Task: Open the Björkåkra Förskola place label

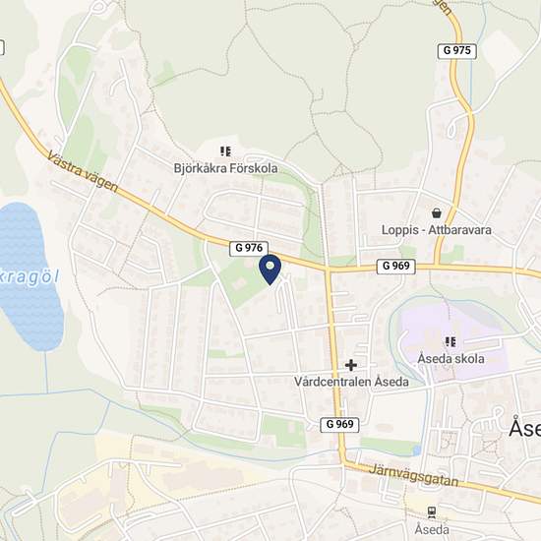Action: (225, 168)
